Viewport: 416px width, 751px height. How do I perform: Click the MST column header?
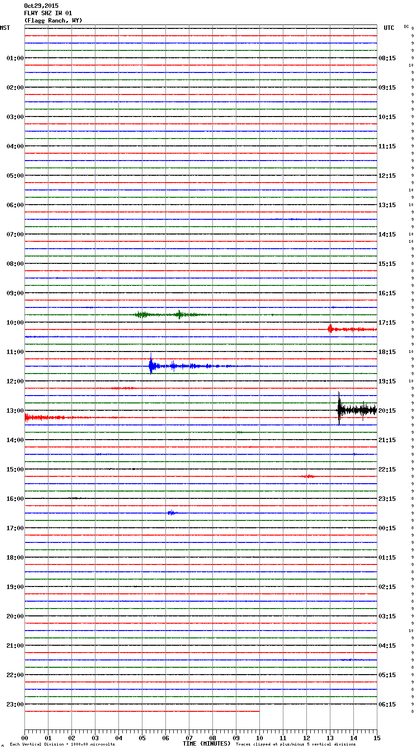(5, 28)
